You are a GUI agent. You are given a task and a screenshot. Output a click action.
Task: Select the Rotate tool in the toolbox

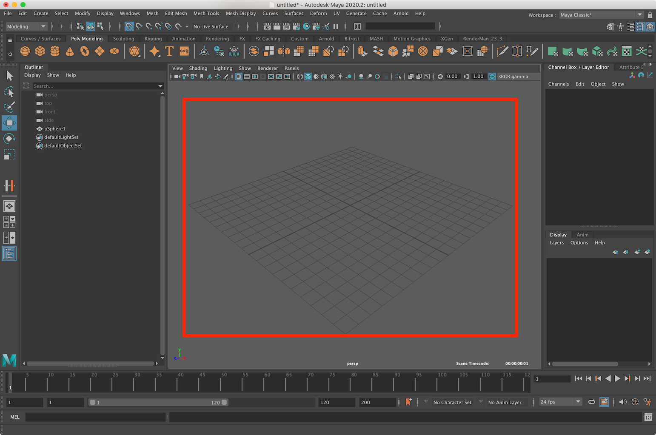pos(9,139)
